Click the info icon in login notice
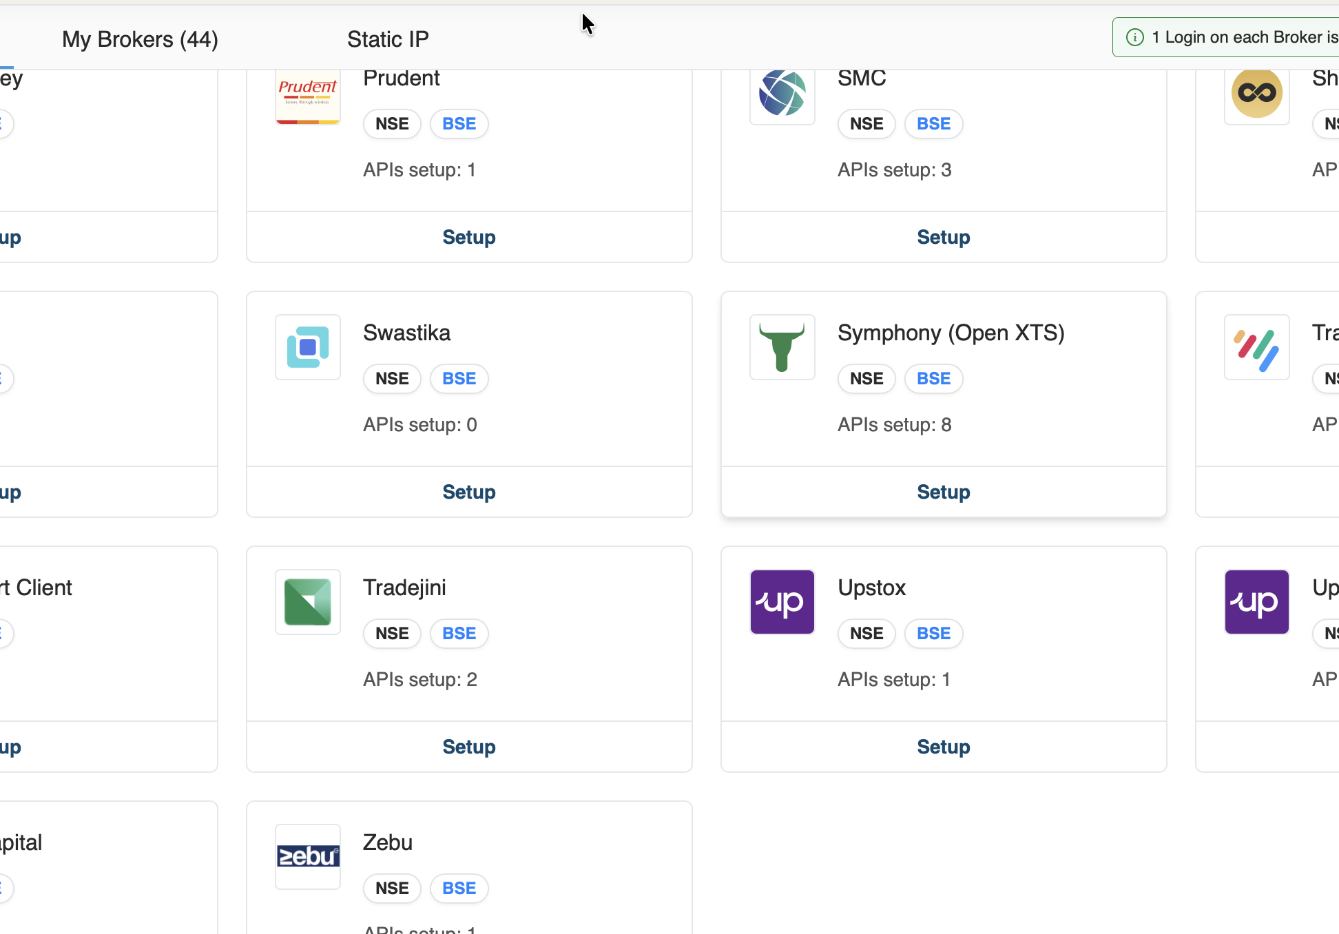Viewport: 1339px width, 934px height. (x=1134, y=37)
